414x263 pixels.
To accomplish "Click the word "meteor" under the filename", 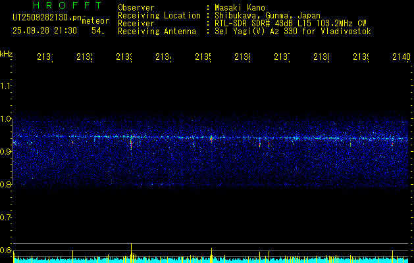I will pyautogui.click(x=95, y=21).
